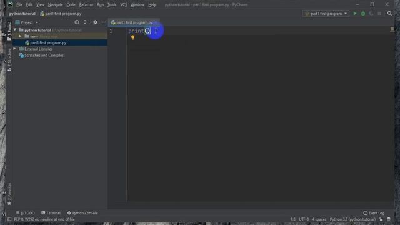
Task: Toggle the Project side tab
Action: (x=9, y=31)
